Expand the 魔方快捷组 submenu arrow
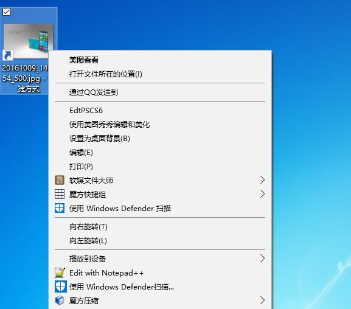Screen dimensions: 351x309 (x=262, y=194)
